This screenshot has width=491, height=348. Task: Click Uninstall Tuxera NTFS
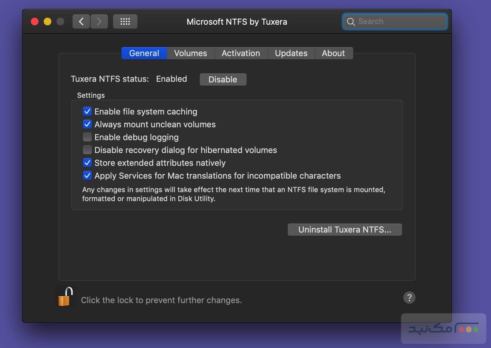[345, 229]
